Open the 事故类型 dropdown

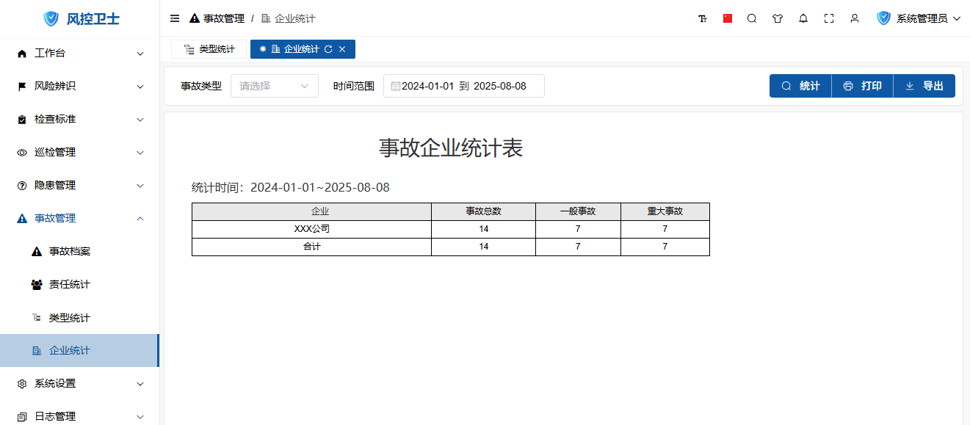275,86
